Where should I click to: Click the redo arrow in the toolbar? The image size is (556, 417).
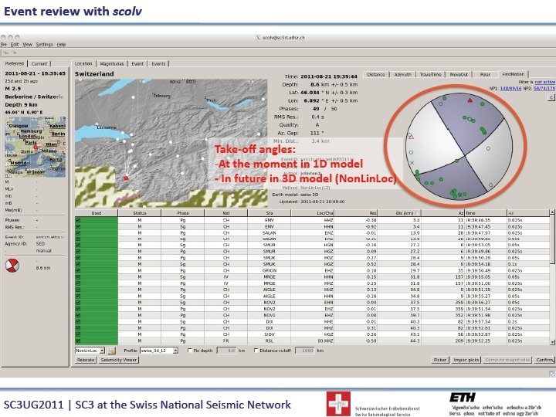click(14, 53)
